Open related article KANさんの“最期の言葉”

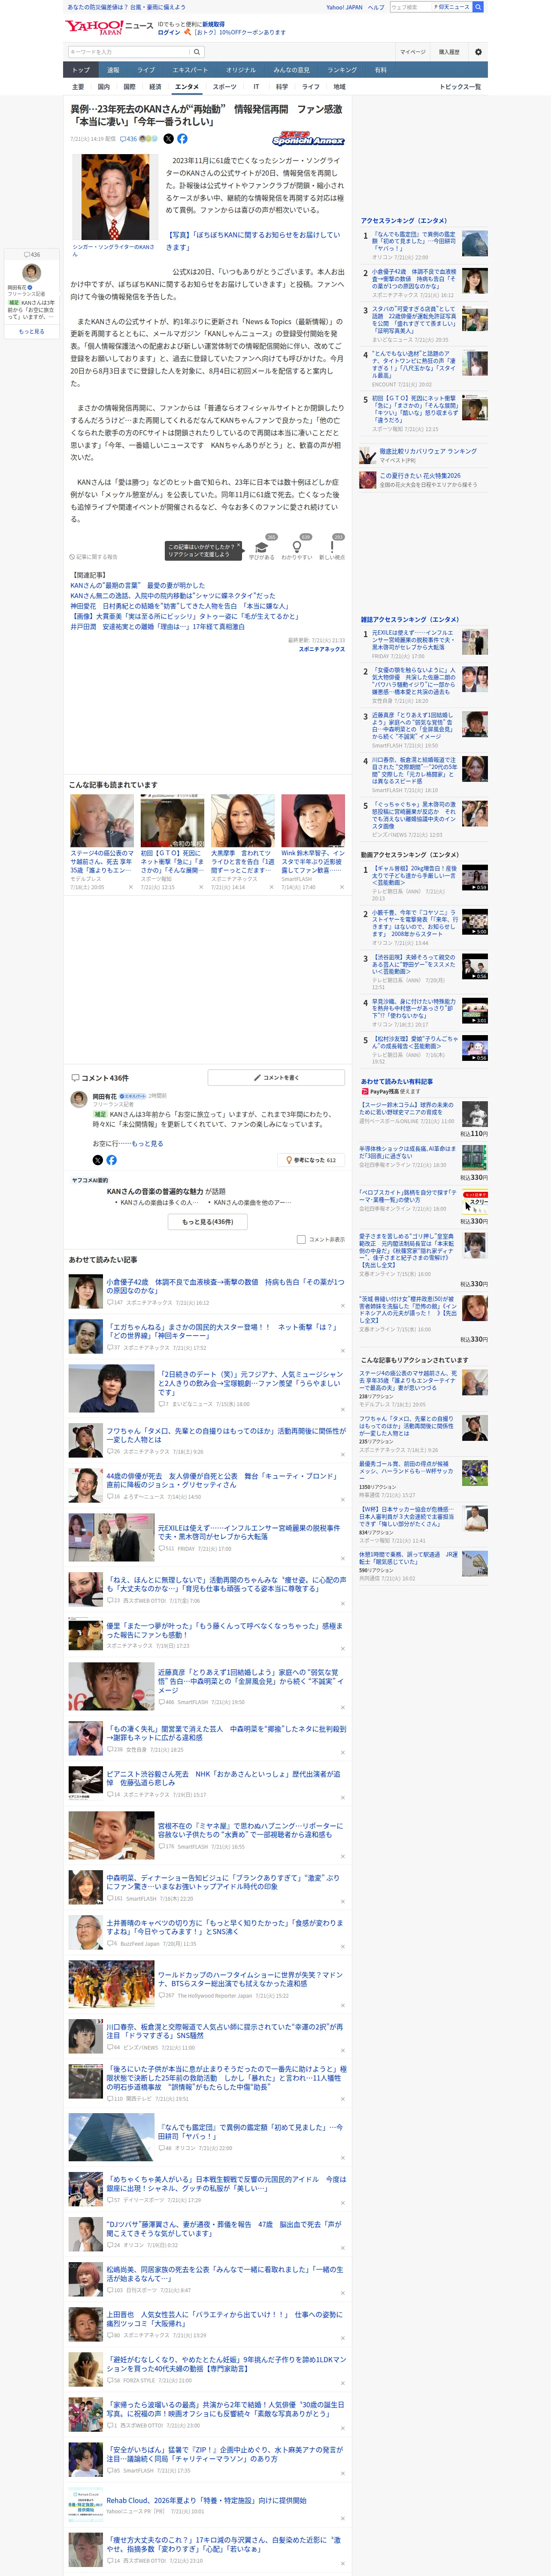point(138,586)
